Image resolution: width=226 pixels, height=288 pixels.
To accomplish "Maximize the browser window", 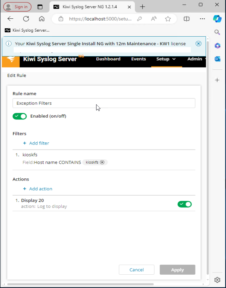I will tap(201, 5).
